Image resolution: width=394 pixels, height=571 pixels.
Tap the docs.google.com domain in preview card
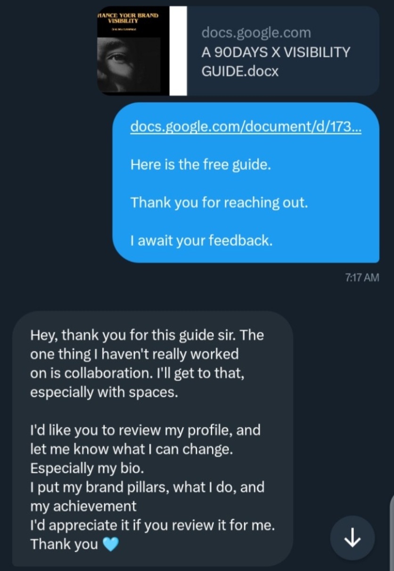click(256, 33)
